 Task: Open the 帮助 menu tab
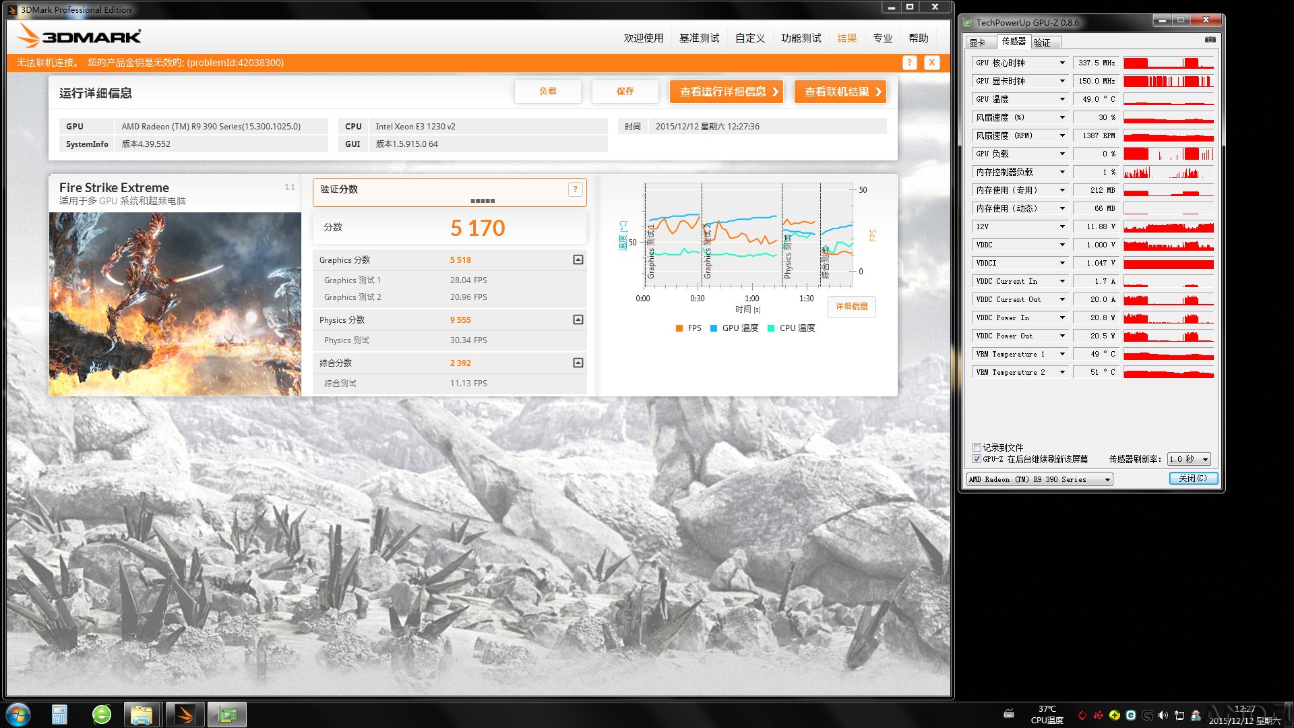point(919,38)
